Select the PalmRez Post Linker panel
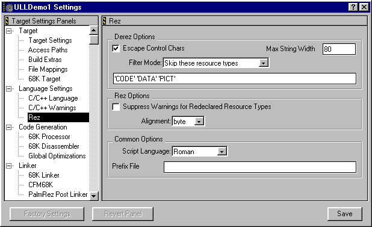This screenshot has width=372, height=227. 58,194
